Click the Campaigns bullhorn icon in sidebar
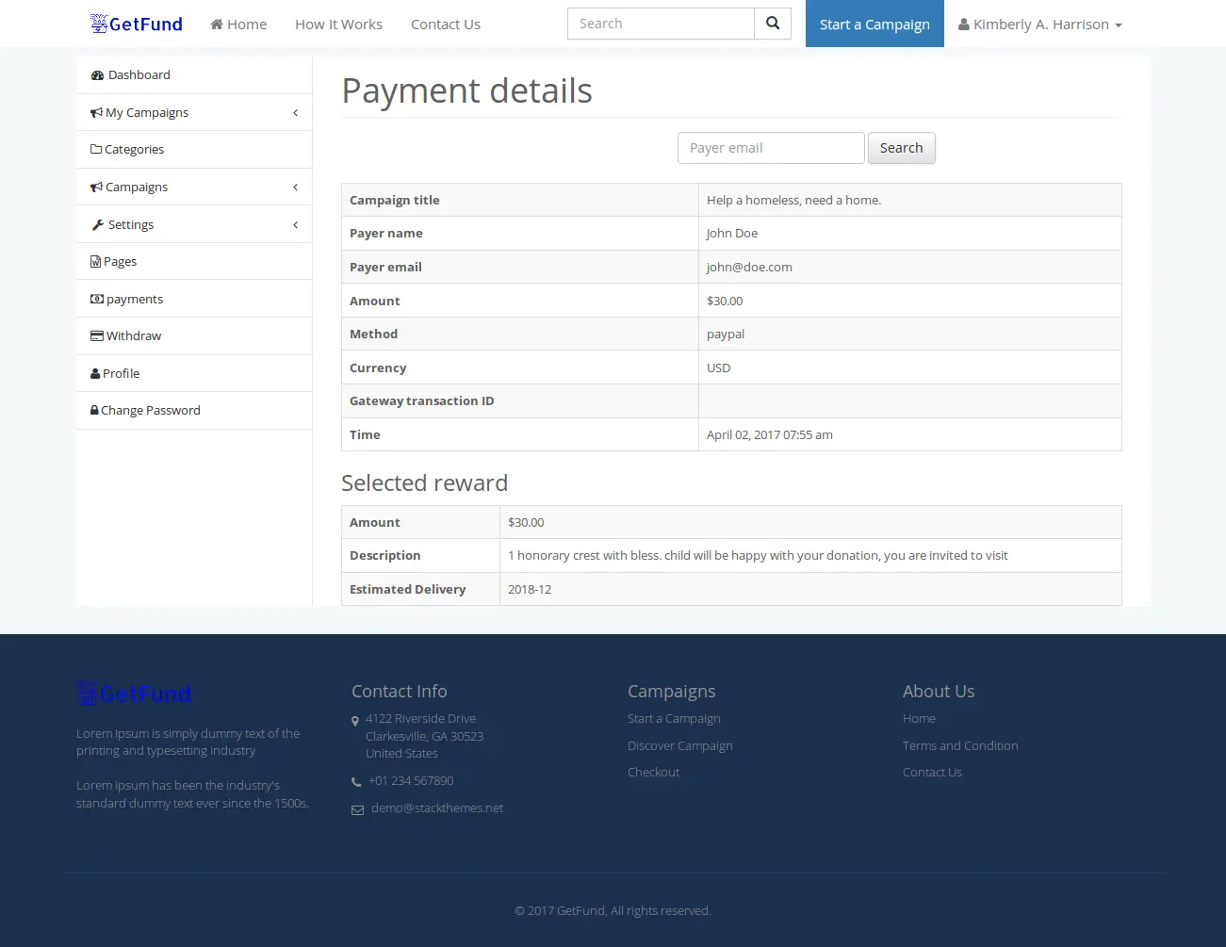Viewport: 1226px width, 947px height. click(x=96, y=188)
